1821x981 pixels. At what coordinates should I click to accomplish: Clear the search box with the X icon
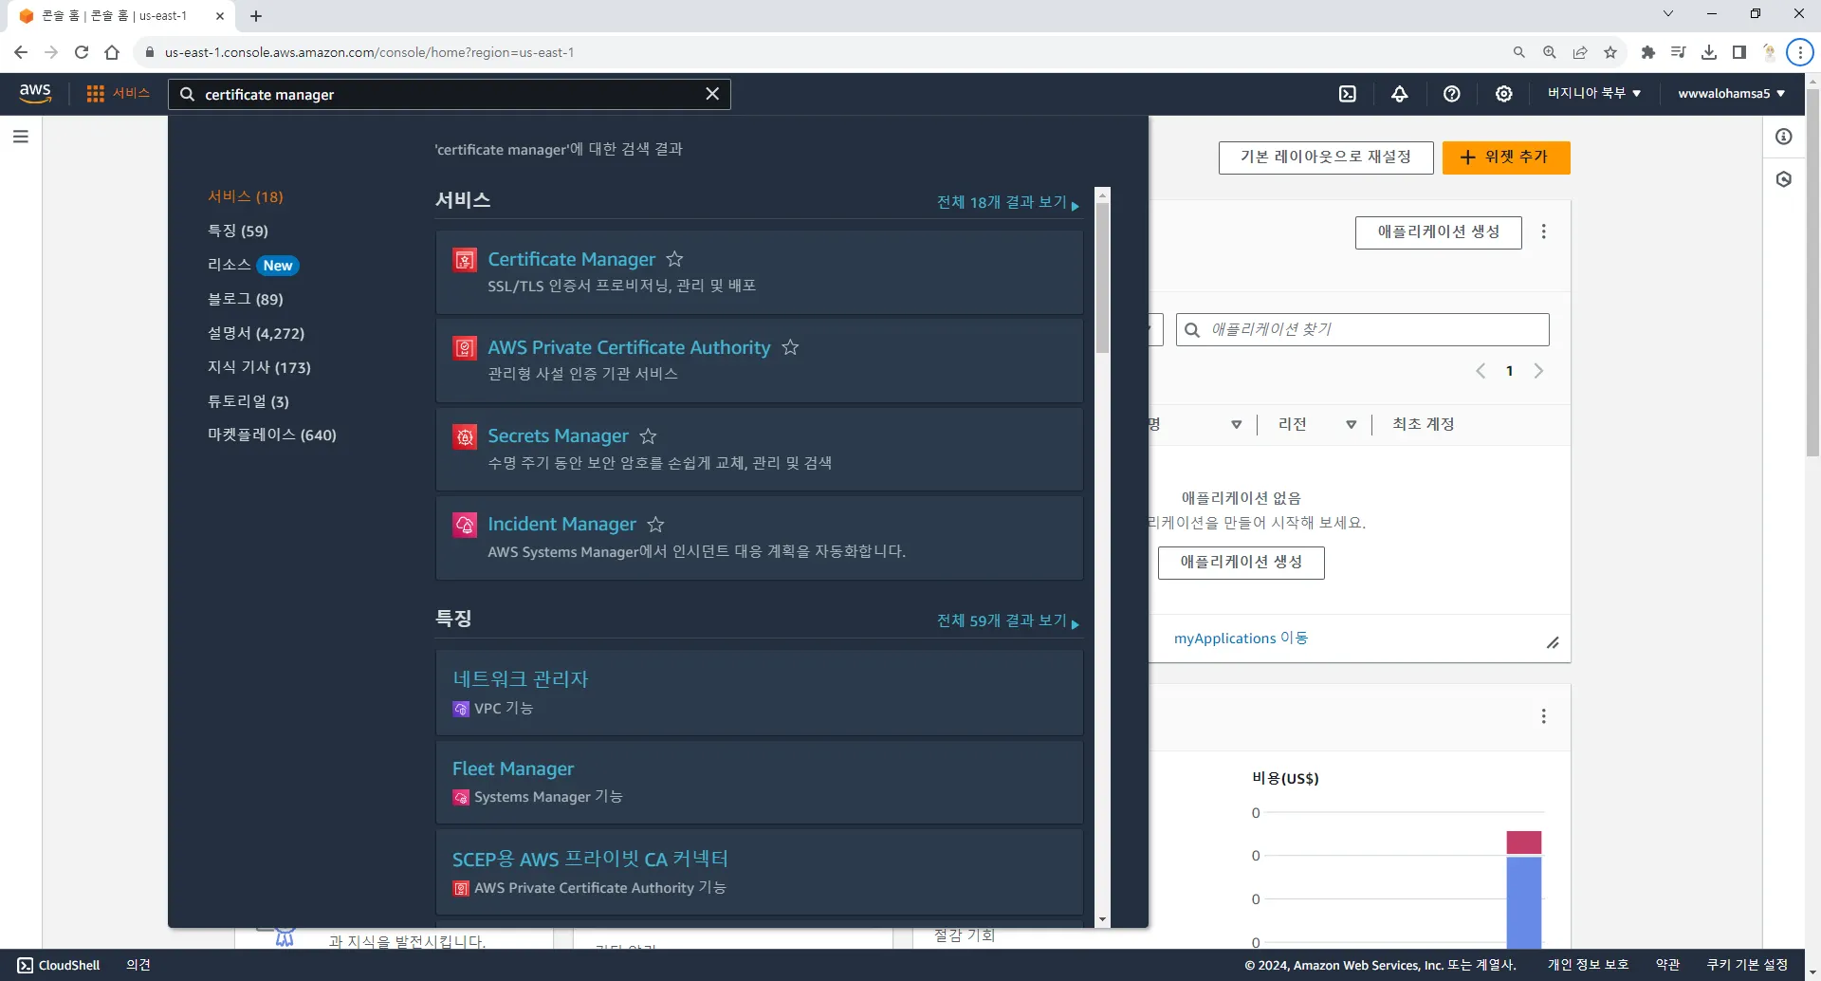pos(712,94)
